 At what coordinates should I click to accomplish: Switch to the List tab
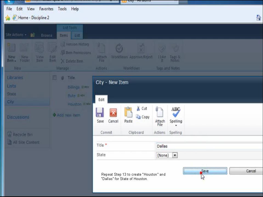[x=77, y=35]
